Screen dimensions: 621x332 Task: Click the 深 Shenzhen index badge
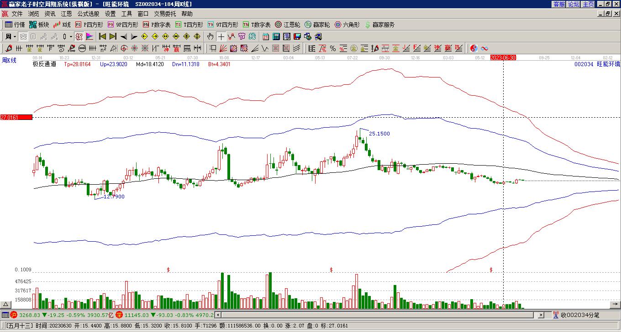click(119, 315)
